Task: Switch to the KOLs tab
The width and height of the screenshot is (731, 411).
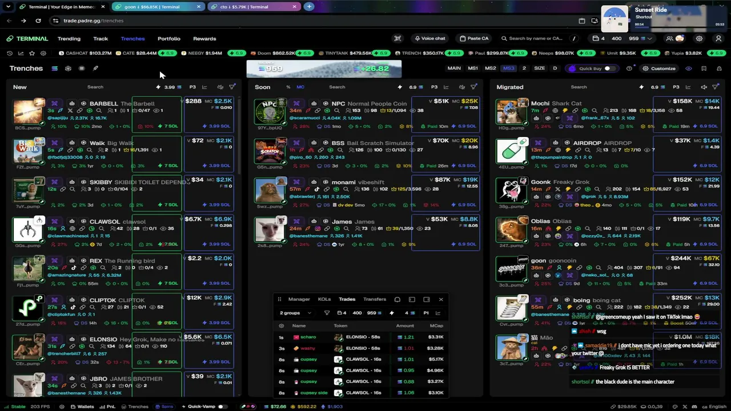Action: pos(324,299)
